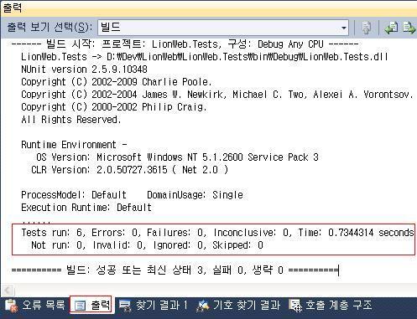
Task: Click the 'NUnit version 2.5.9.10348' line
Action: 84,69
